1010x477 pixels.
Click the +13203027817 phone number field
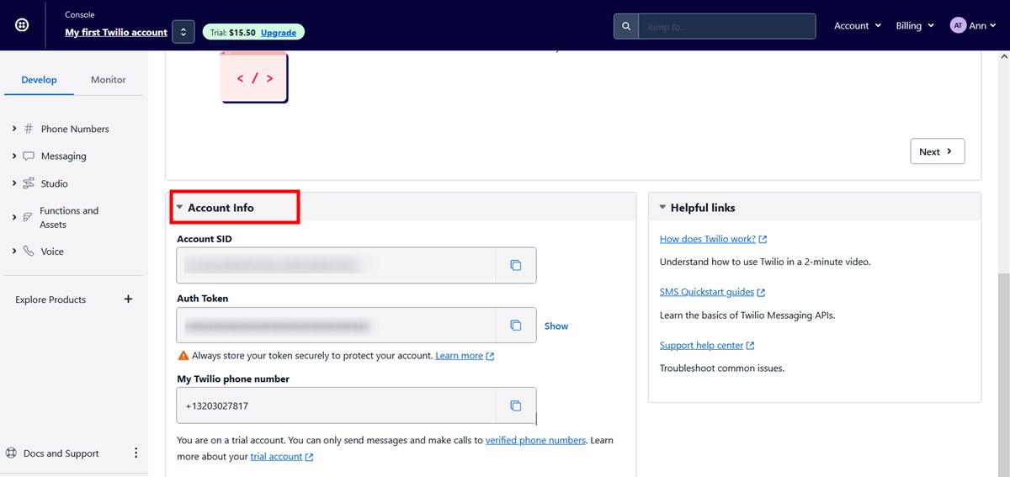pos(337,405)
